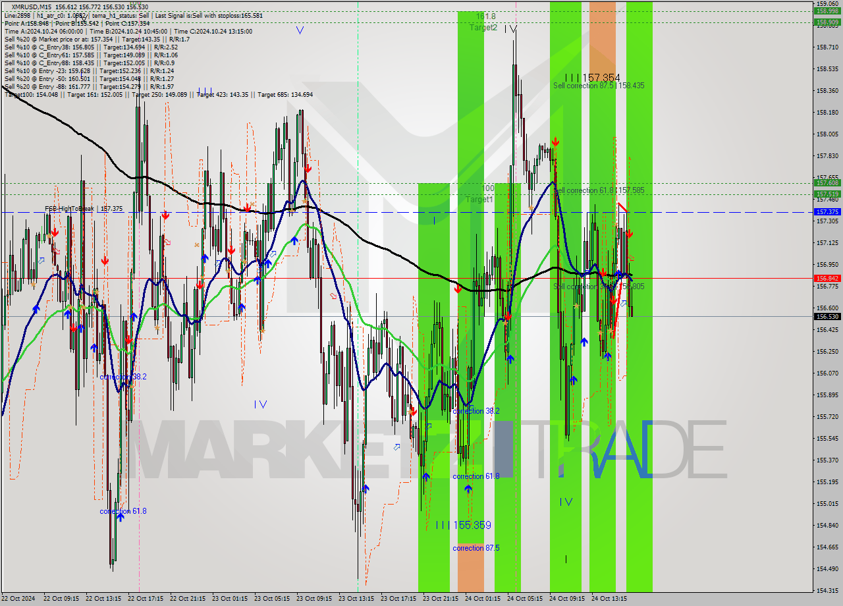
Task: Click 'Sell correction 87.5 | 158.435' label
Action: 599,86
